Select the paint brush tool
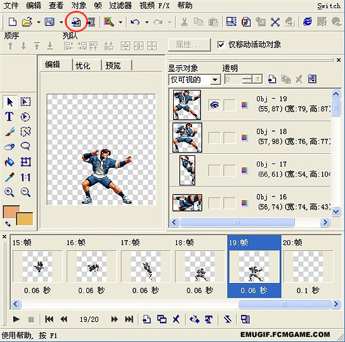 click(10, 132)
